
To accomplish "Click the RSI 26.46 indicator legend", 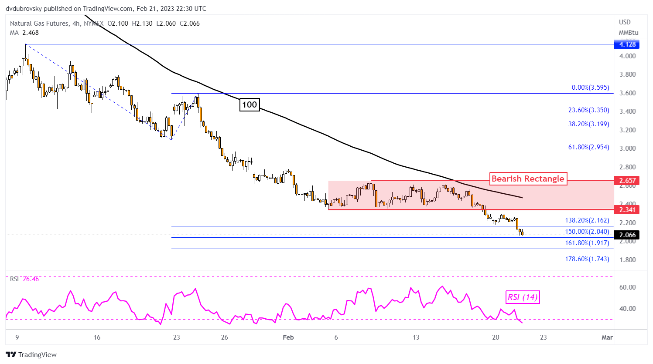I will (24, 279).
